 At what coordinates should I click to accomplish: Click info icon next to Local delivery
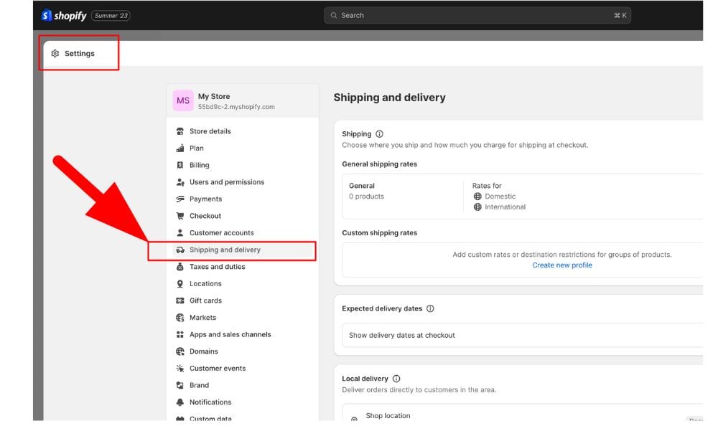(x=396, y=379)
